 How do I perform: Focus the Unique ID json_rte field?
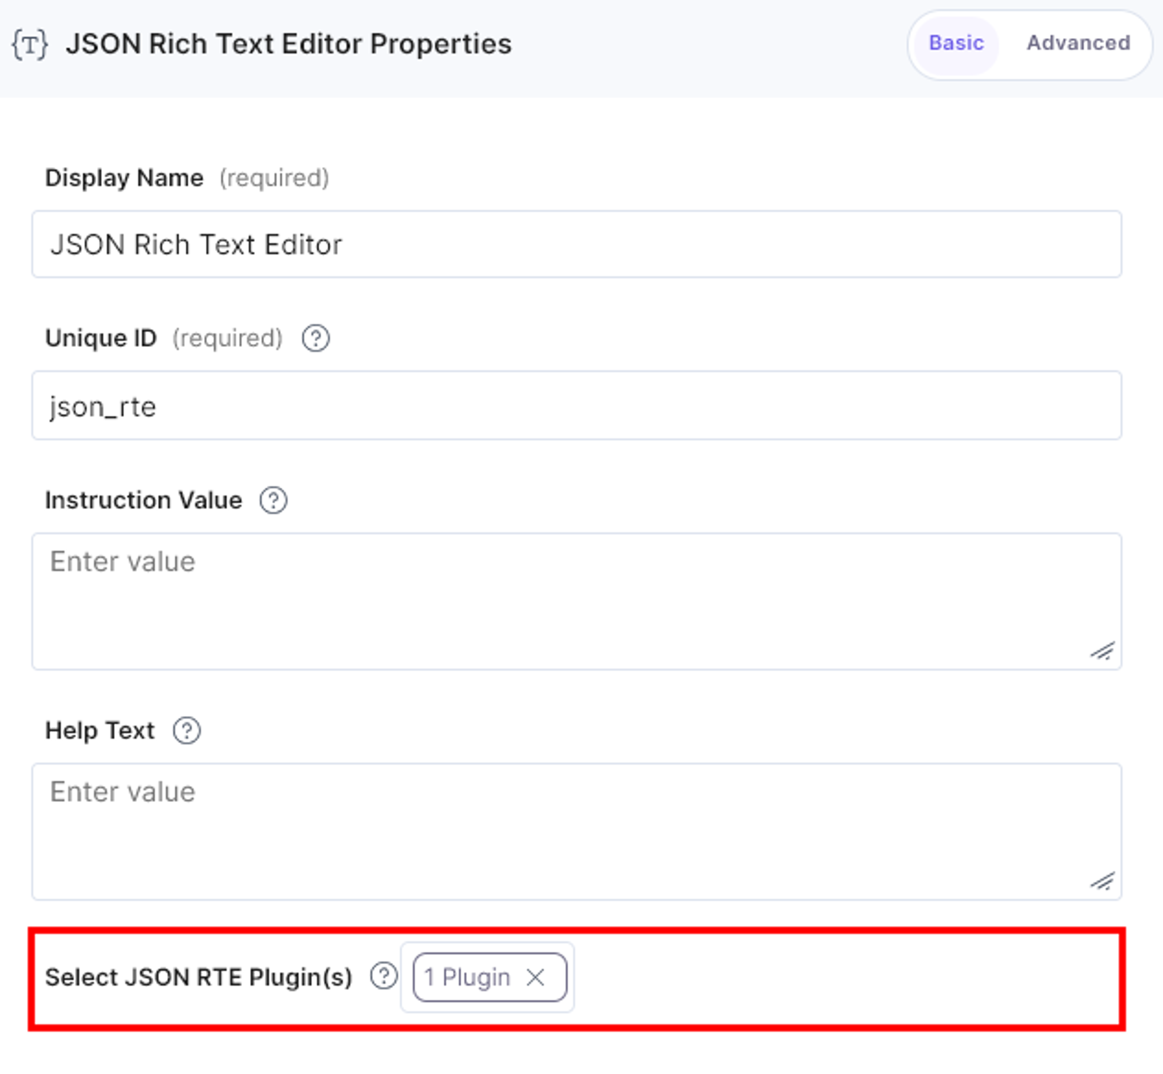(x=577, y=406)
